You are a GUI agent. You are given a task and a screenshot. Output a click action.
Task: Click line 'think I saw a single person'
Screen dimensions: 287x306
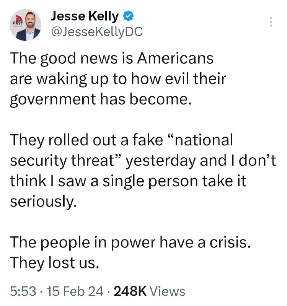click(x=128, y=181)
